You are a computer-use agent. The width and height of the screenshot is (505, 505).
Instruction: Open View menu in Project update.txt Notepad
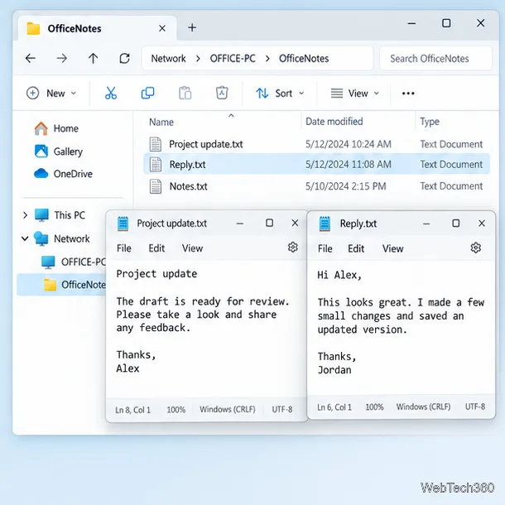(x=192, y=248)
